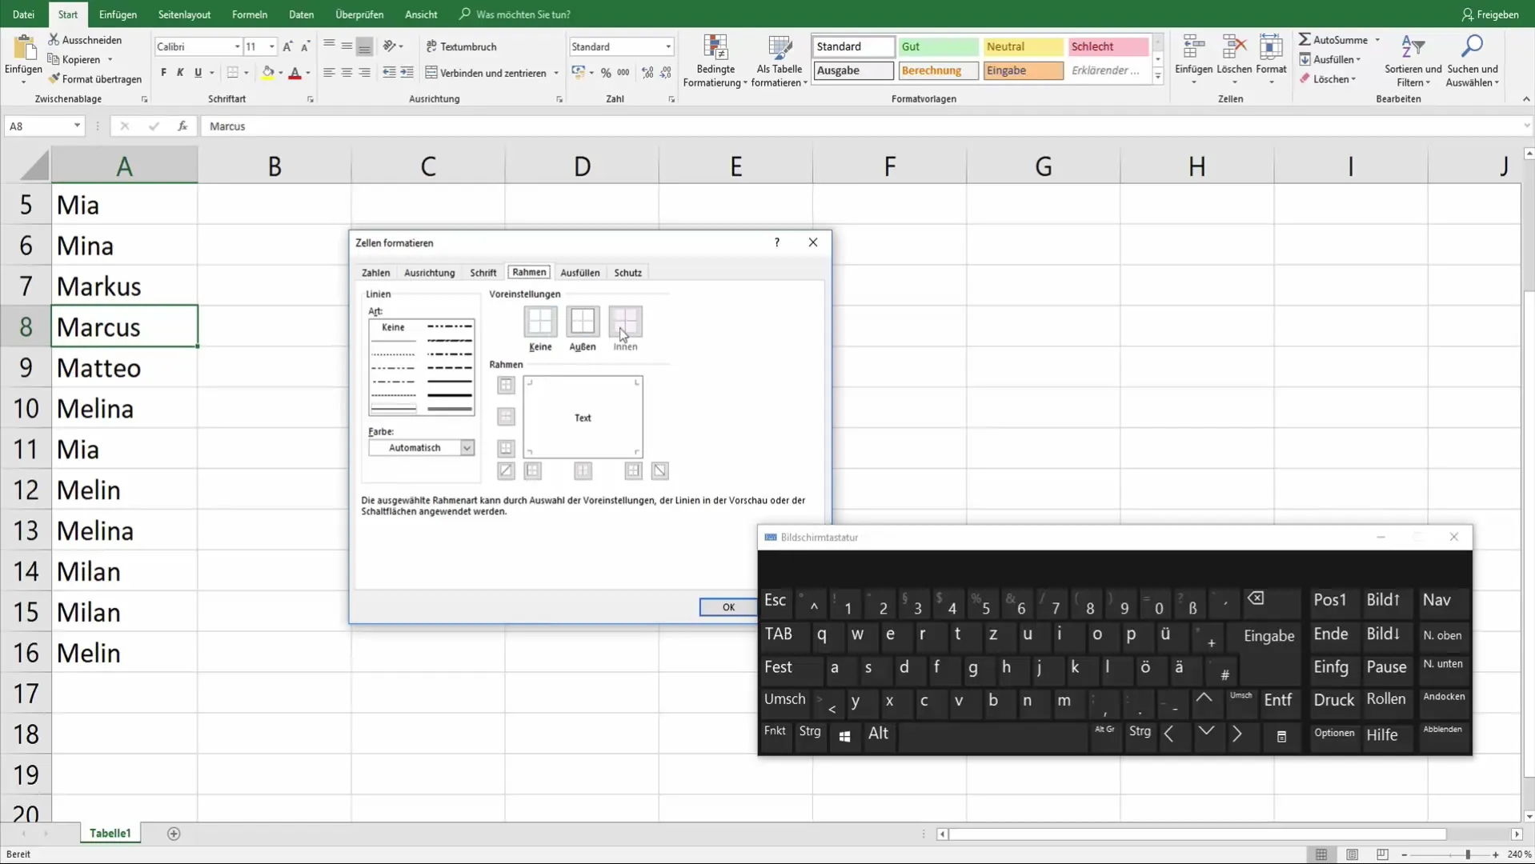Click the insert function fx icon
Image resolution: width=1535 pixels, height=864 pixels.
coord(182,126)
